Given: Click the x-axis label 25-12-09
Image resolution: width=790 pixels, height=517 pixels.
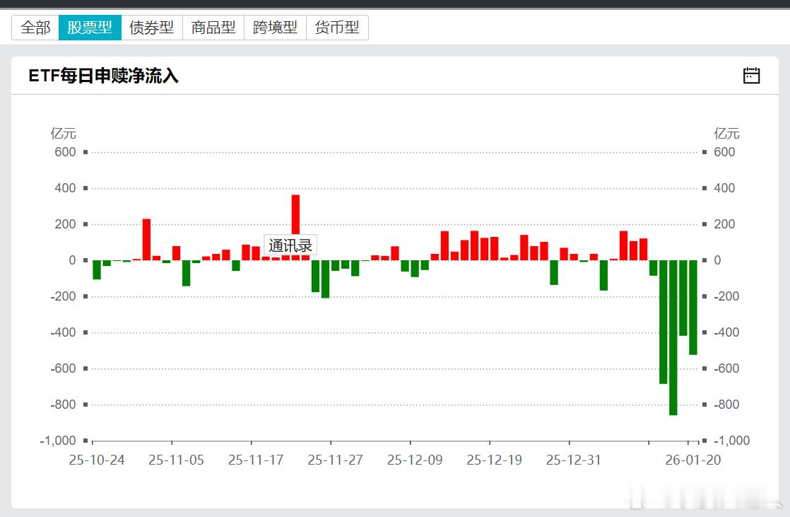Looking at the screenshot, I should point(415,460).
